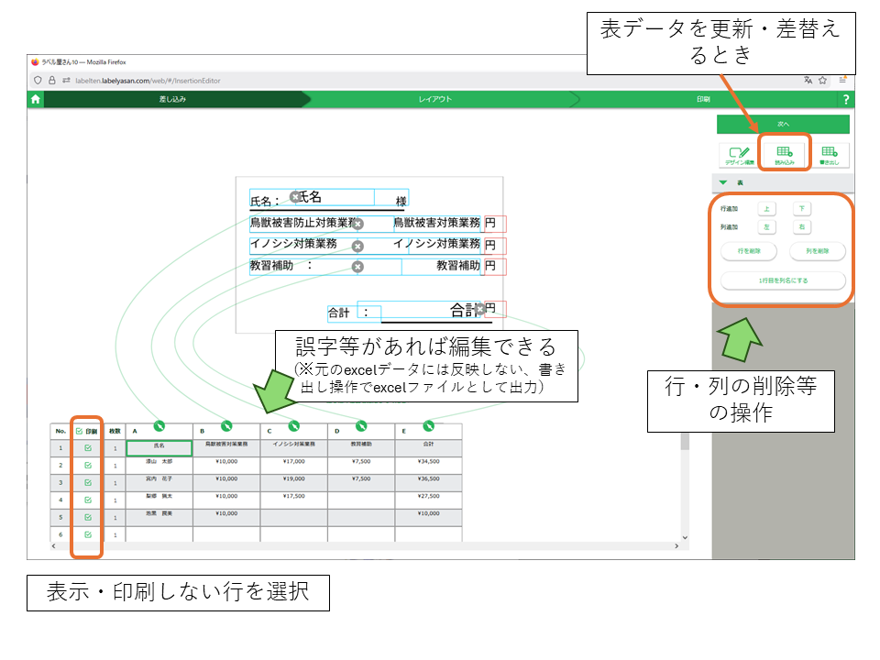
Task: Click the 読み込み table import icon
Action: 784,154
